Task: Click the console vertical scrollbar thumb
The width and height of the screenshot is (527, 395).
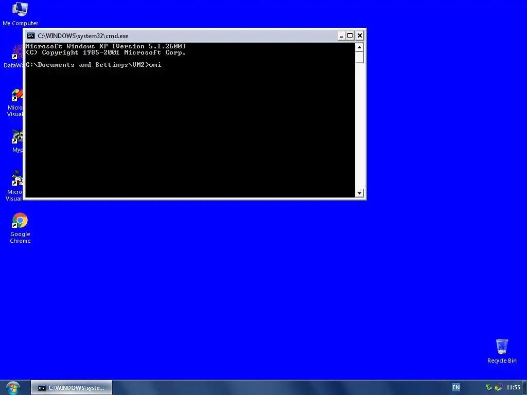Action: click(359, 58)
